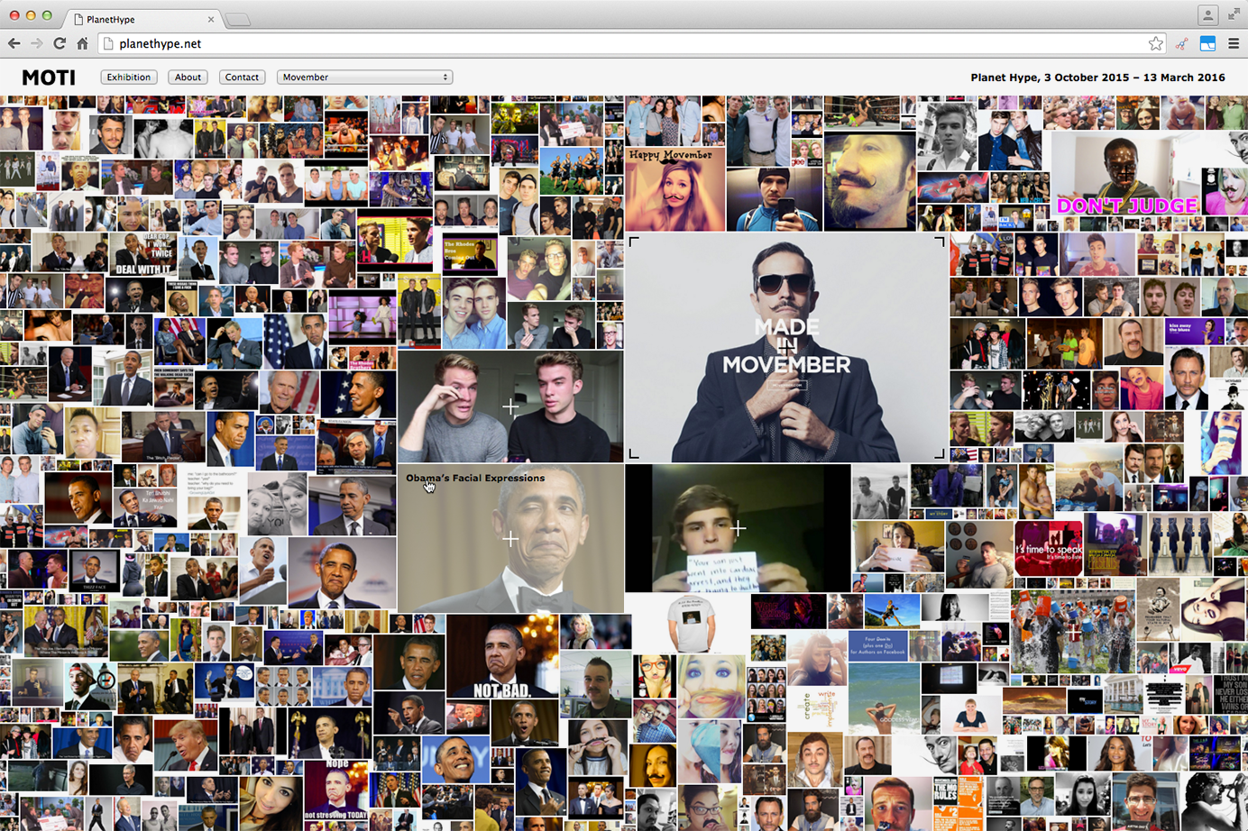The width and height of the screenshot is (1248, 831).
Task: Bookmark this page with the star icon
Action: coord(1155,43)
